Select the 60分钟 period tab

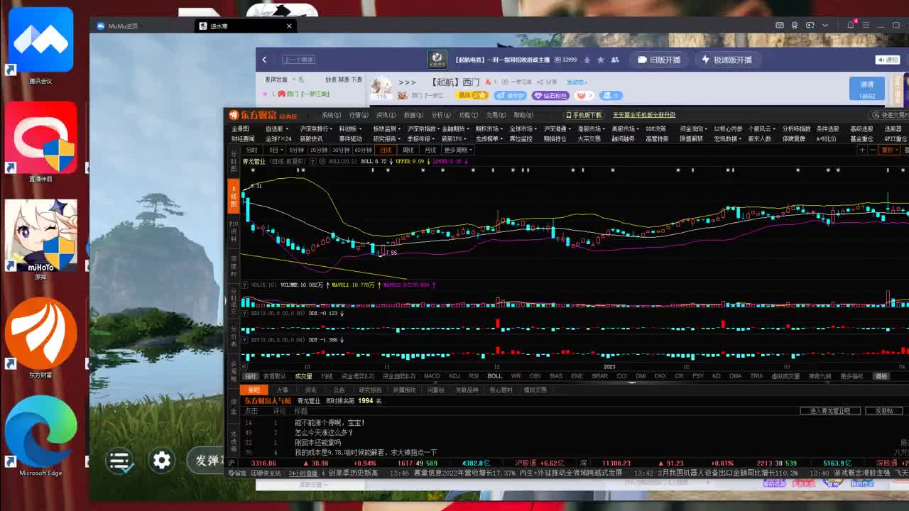point(363,150)
